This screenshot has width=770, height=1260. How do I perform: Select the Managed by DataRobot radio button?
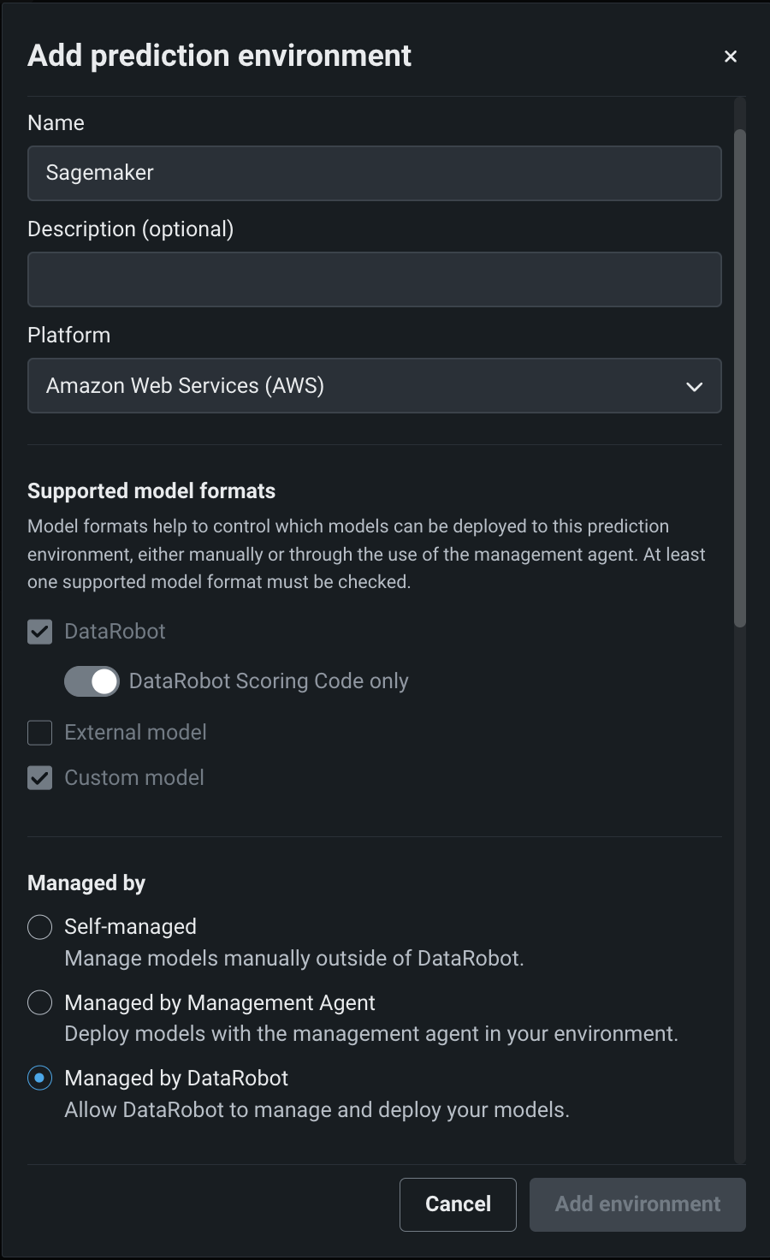coord(40,1078)
